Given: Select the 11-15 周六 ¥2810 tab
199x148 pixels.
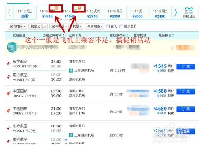Looking at the screenshot, I should 93,13.
